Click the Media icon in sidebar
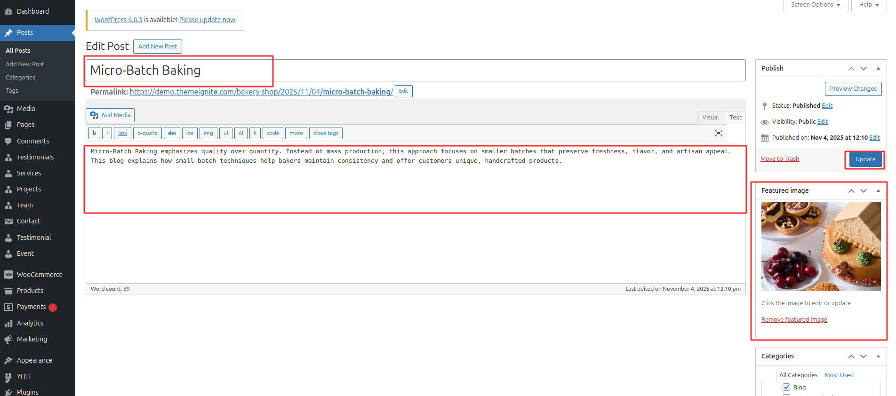Image resolution: width=896 pixels, height=396 pixels. tap(8, 109)
